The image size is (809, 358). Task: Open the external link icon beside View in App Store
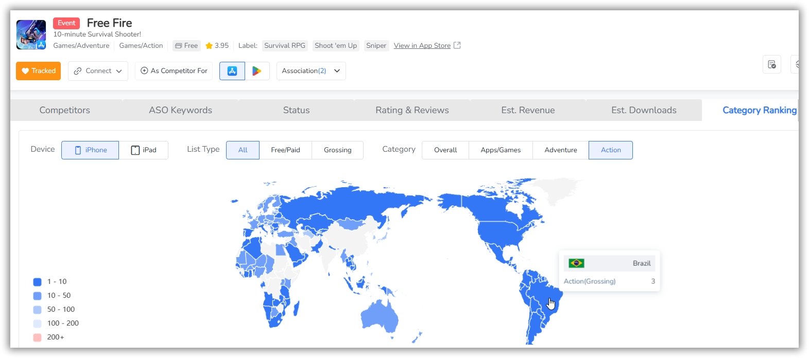point(457,45)
